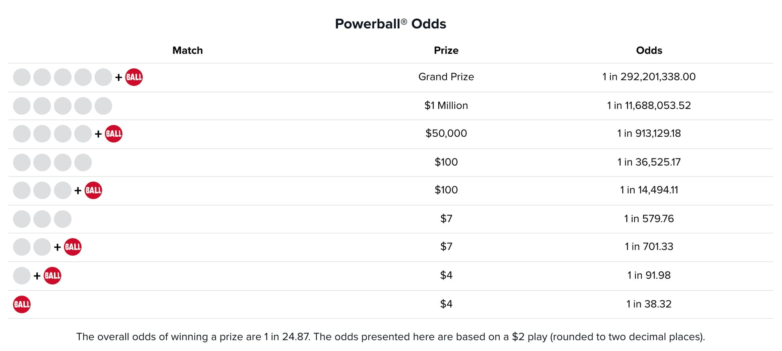Click the red ball in the 1 in 91.98 row
Viewport: 782px width, 351px height.
coord(52,276)
